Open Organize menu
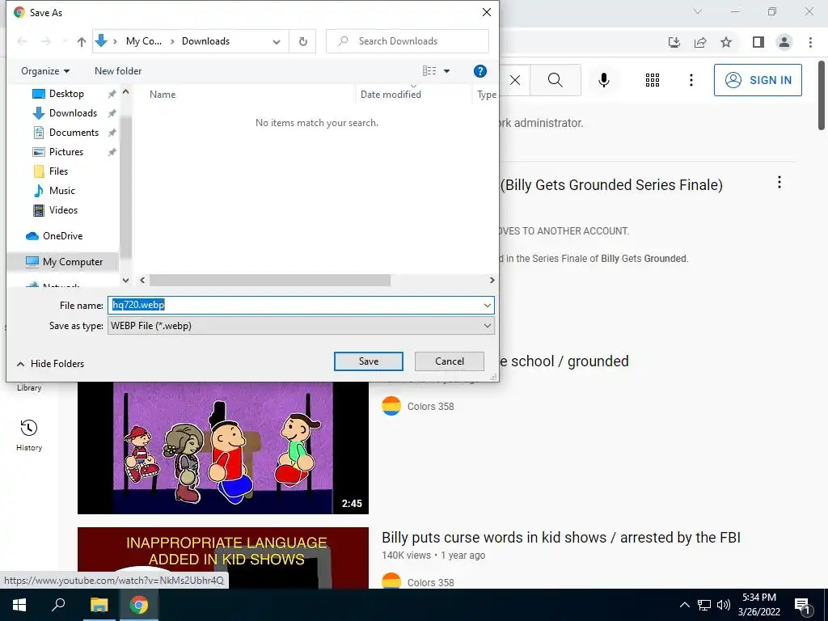Image resolution: width=828 pixels, height=621 pixels. [45, 71]
